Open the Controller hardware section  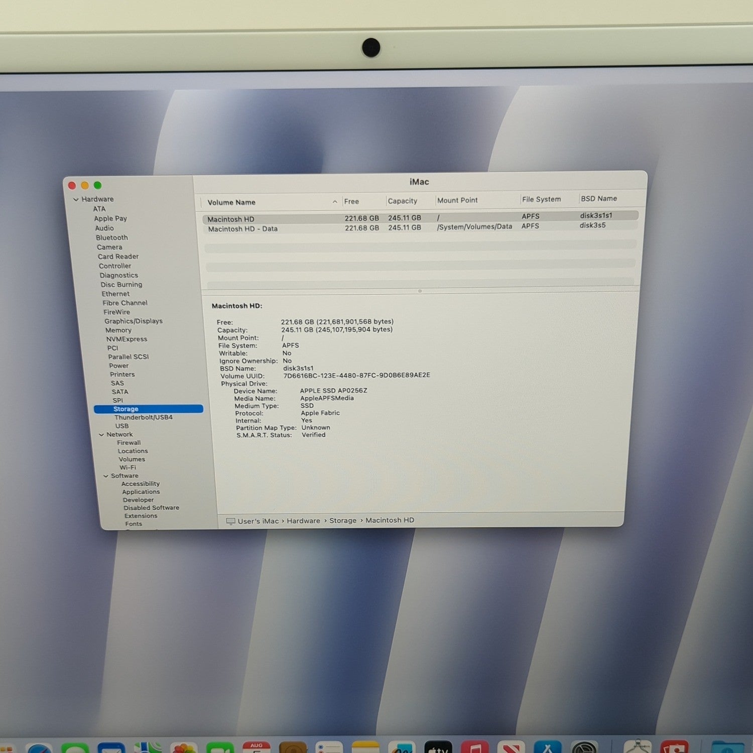(115, 266)
